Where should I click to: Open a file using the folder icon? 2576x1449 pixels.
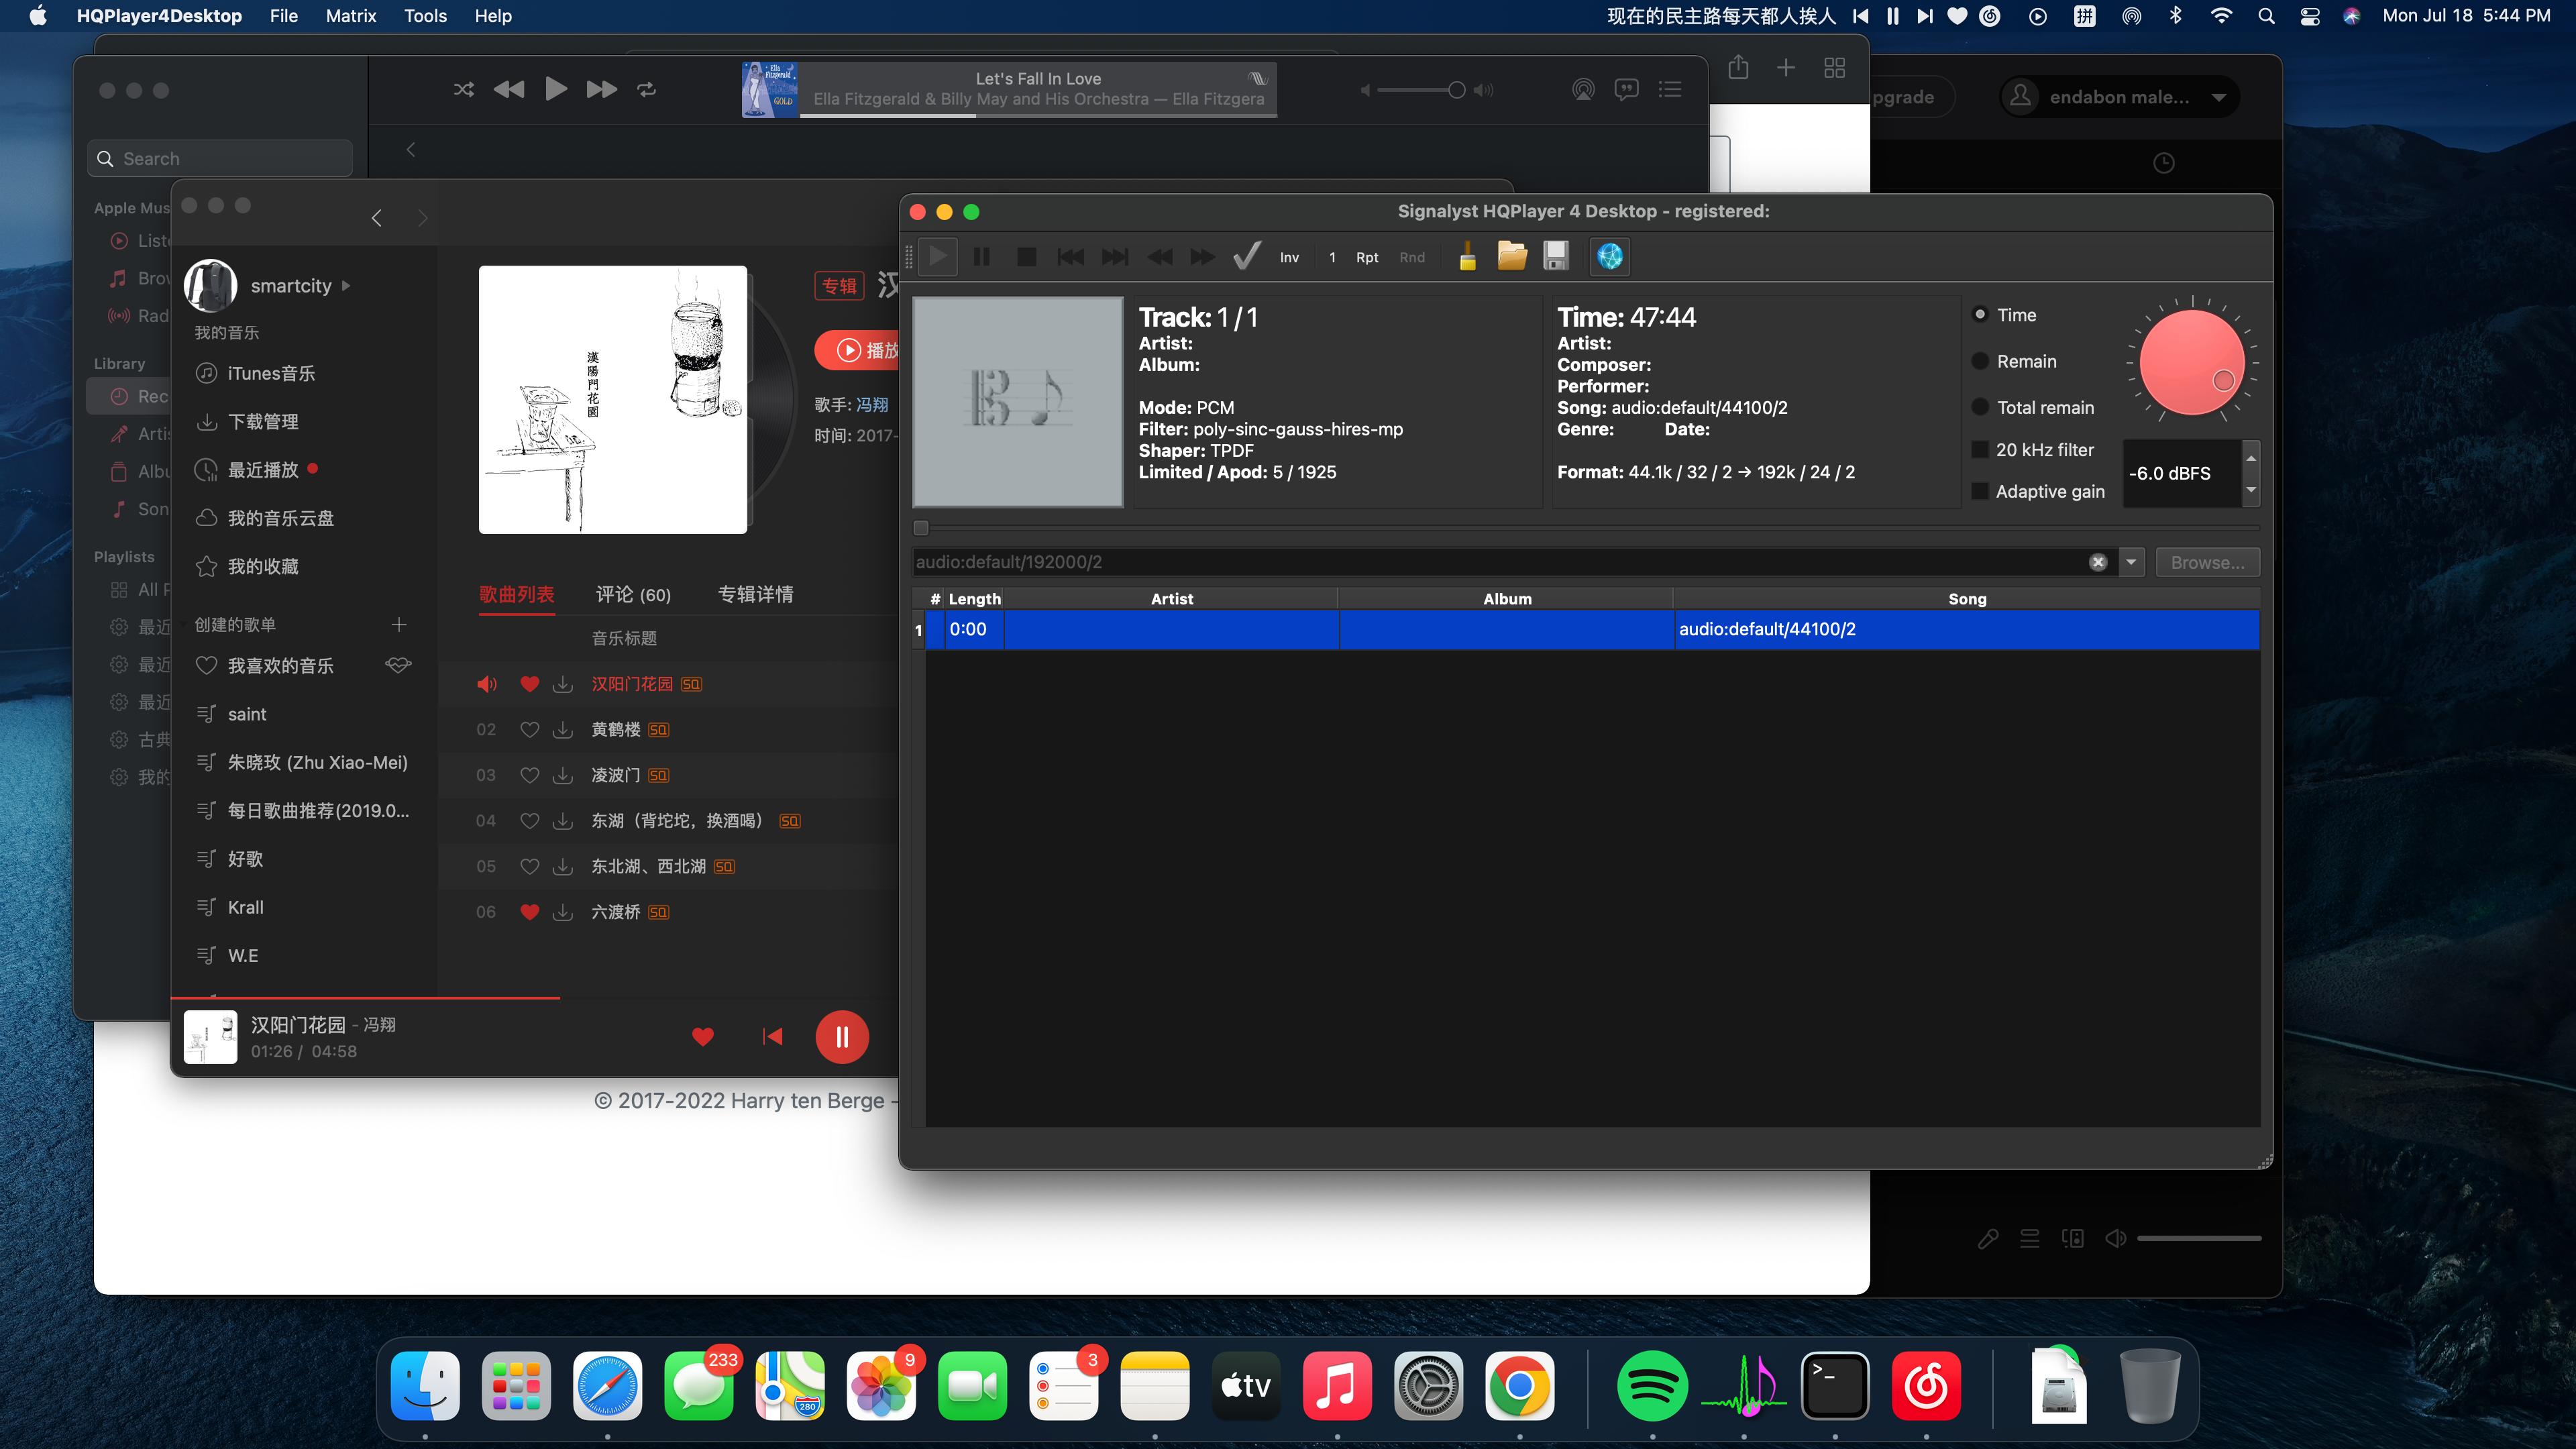click(x=1511, y=257)
